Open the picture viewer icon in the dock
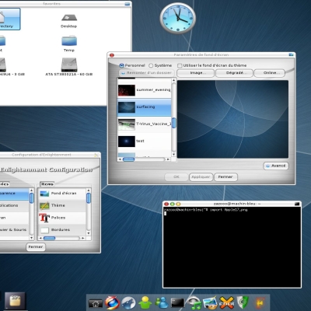 click(210, 302)
